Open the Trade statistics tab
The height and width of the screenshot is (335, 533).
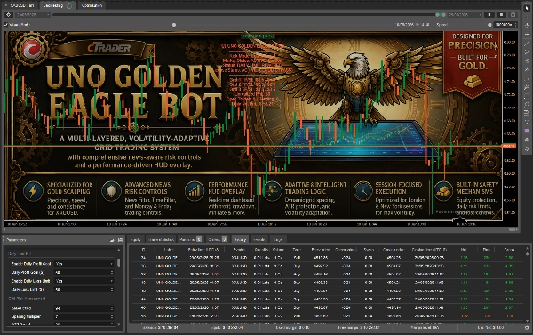161,239
